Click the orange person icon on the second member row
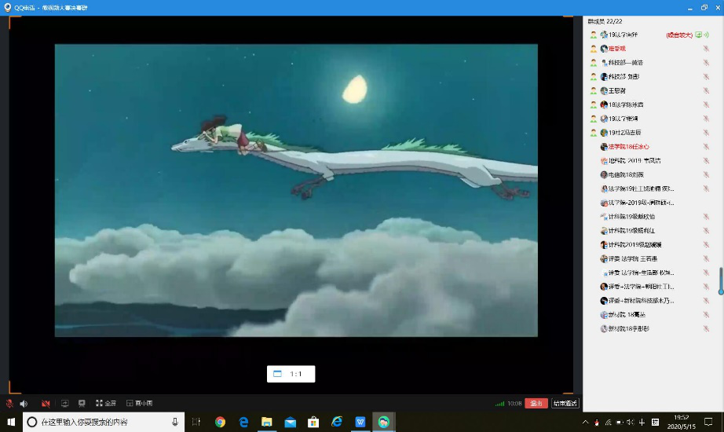Viewport: 724px width, 432px height. tap(594, 49)
